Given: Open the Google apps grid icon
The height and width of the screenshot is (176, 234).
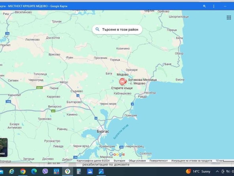Looking at the screenshot, I should 229,17.
